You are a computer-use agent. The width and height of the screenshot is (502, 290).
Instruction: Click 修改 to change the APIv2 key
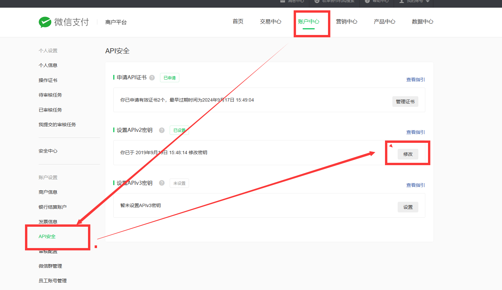[x=408, y=154]
